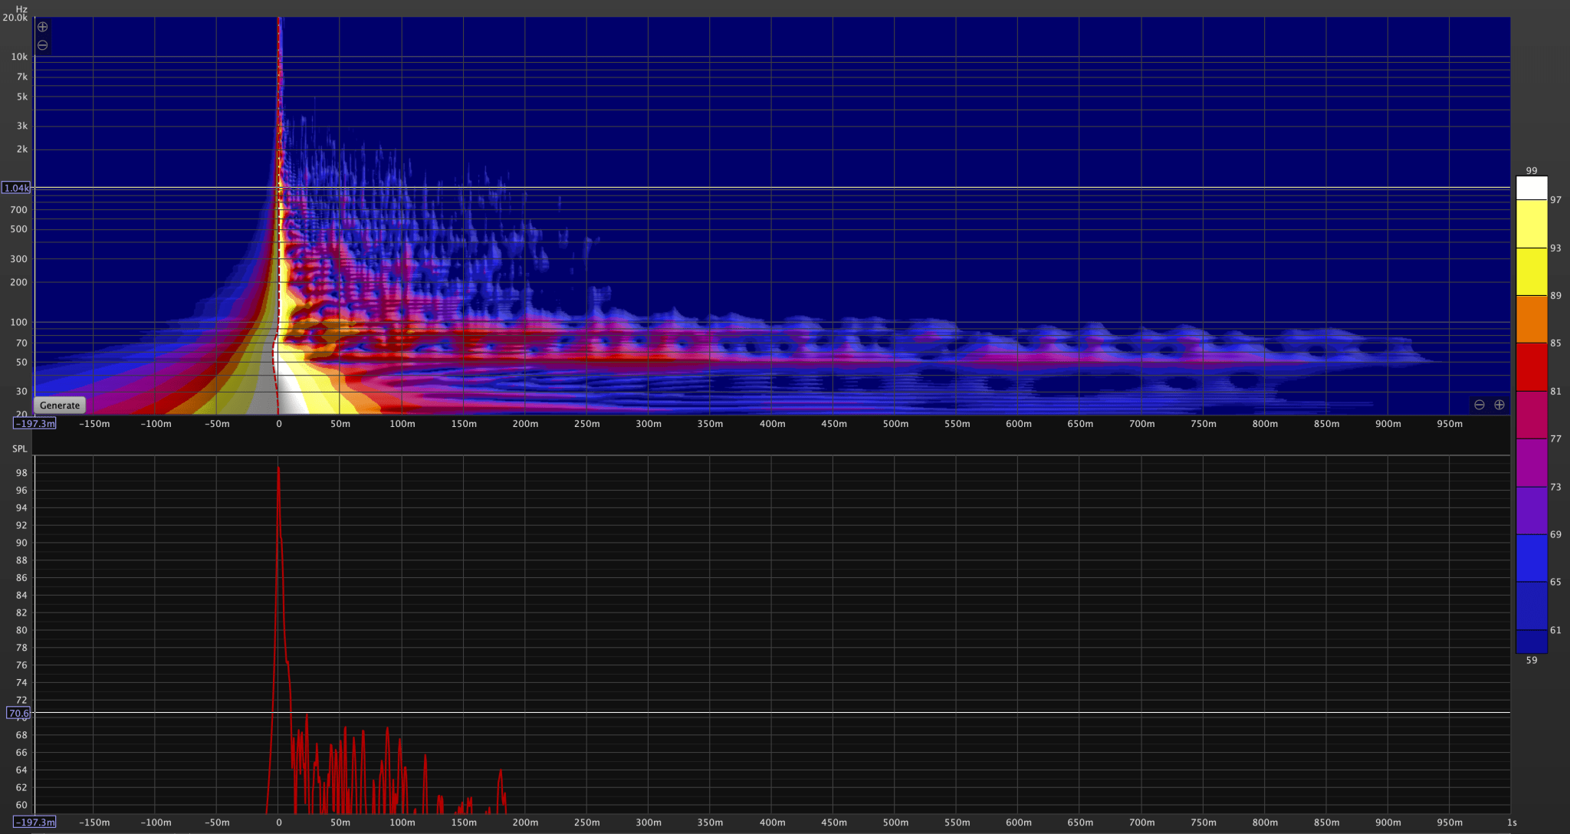Viewport: 1570px width, 834px height.
Task: Click '2k' on the frequency axis
Action: (x=22, y=149)
